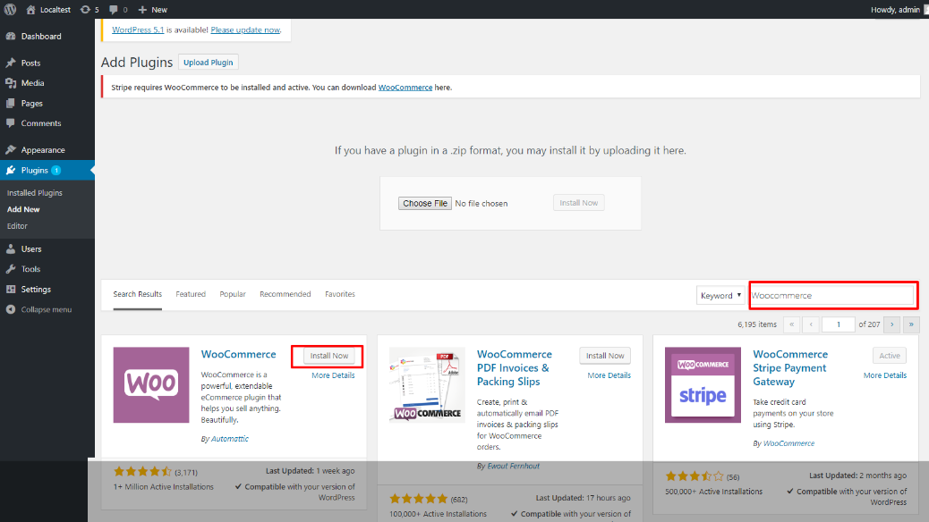Click Choose File to select plugin zip
Image resolution: width=929 pixels, height=522 pixels.
(425, 203)
